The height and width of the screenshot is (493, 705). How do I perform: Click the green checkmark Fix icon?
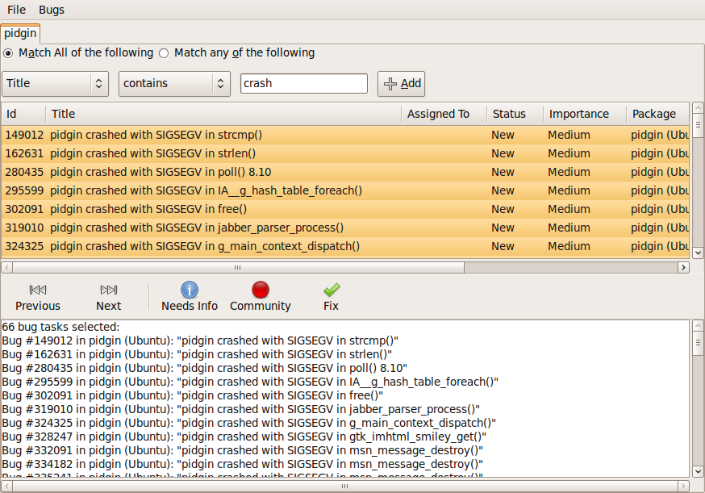(x=332, y=290)
